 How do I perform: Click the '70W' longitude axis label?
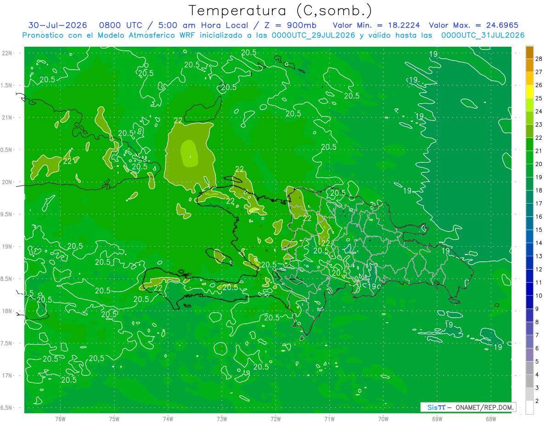click(383, 419)
